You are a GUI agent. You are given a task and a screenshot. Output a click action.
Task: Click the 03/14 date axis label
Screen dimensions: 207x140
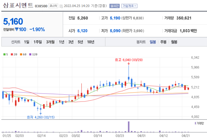98,136
